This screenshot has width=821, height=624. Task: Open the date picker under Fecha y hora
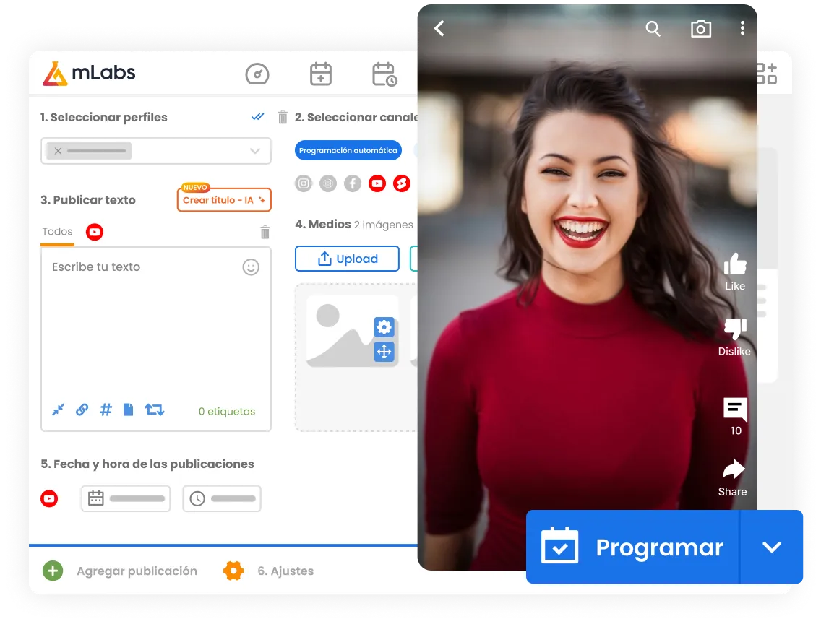pyautogui.click(x=96, y=498)
